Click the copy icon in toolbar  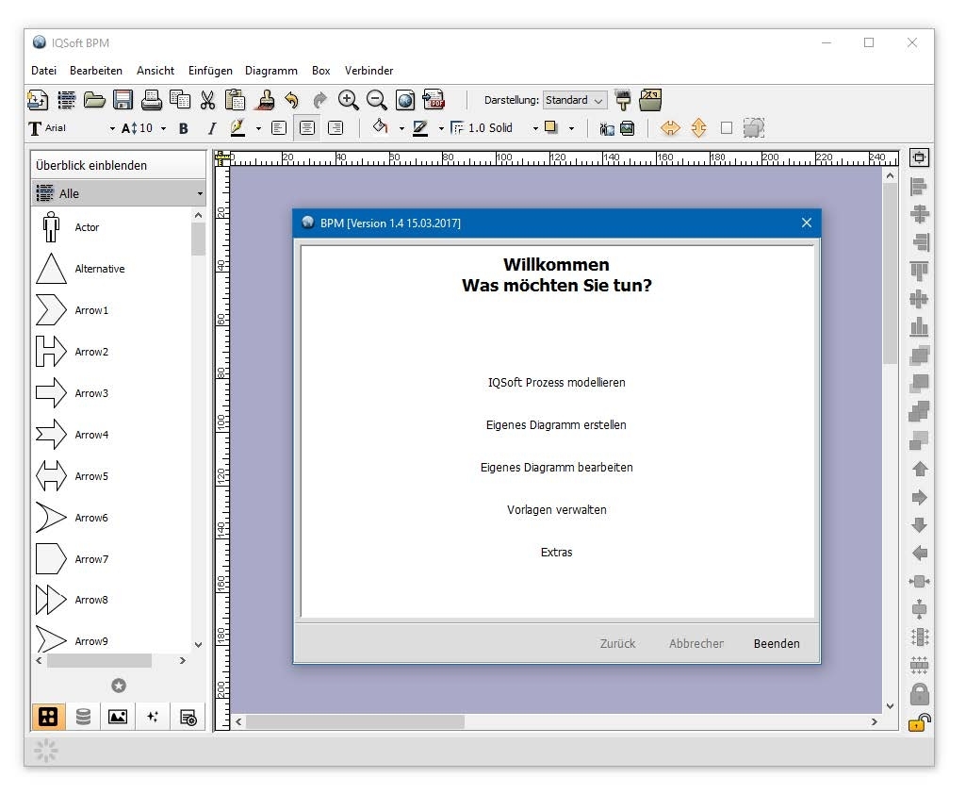pos(180,100)
